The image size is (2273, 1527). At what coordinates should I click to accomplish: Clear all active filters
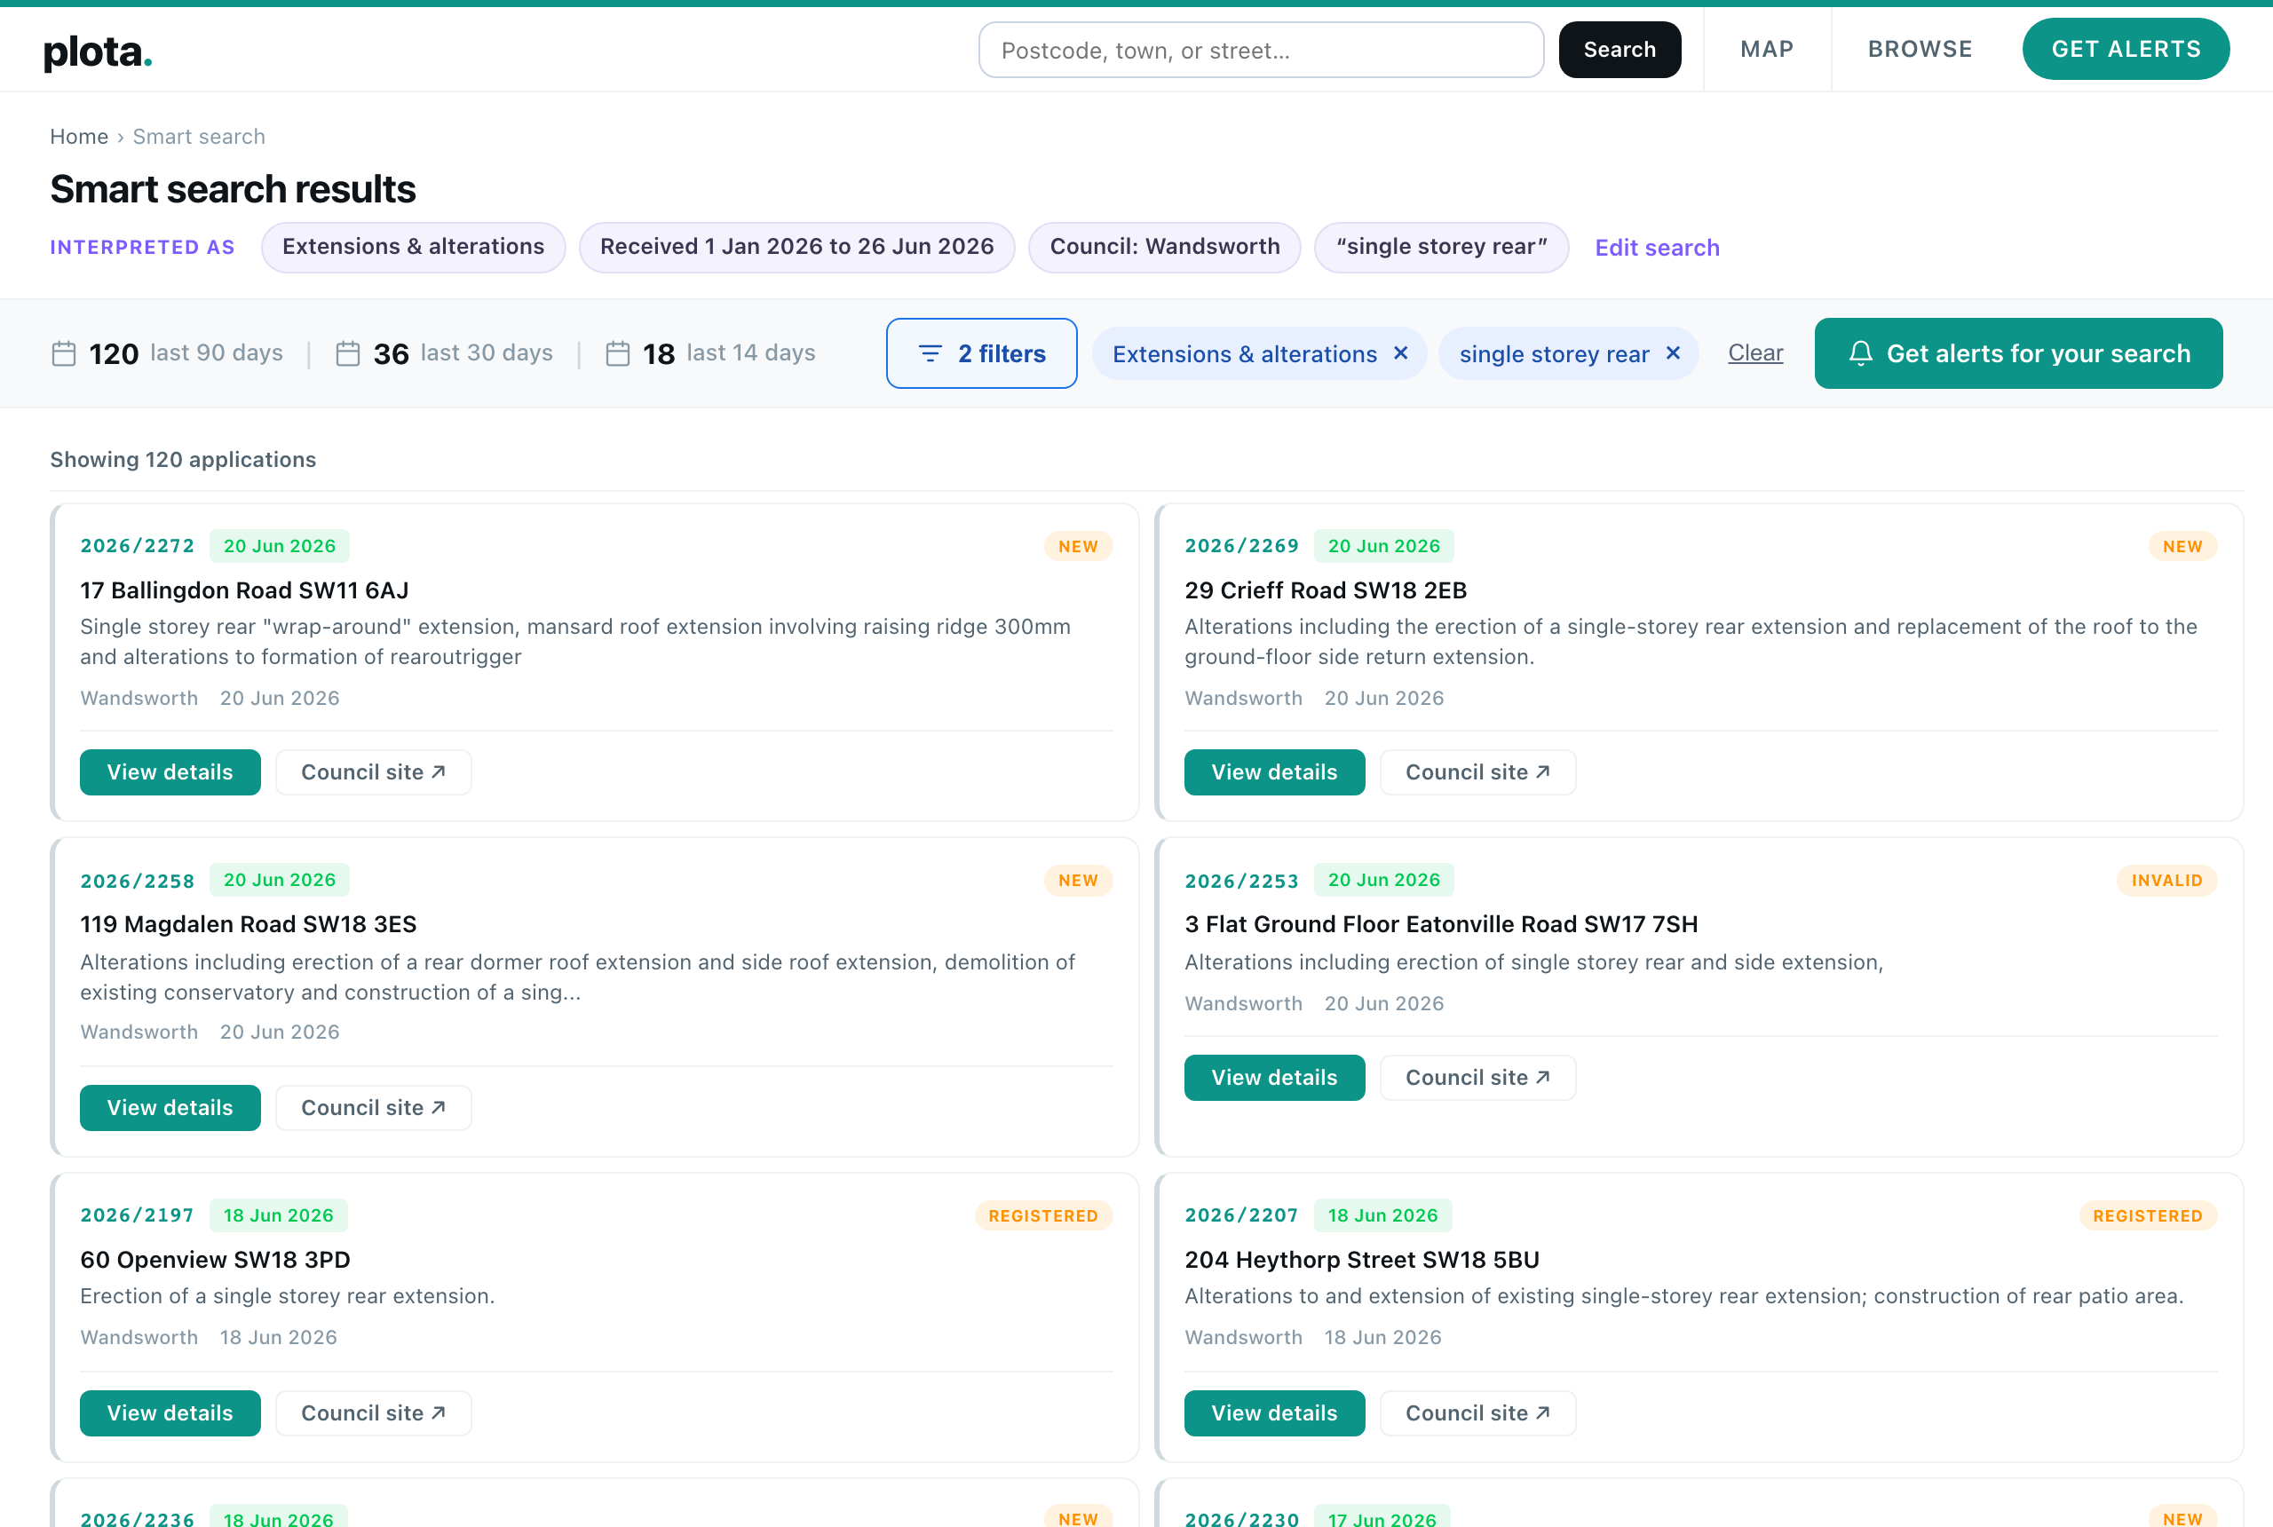[x=1754, y=352]
